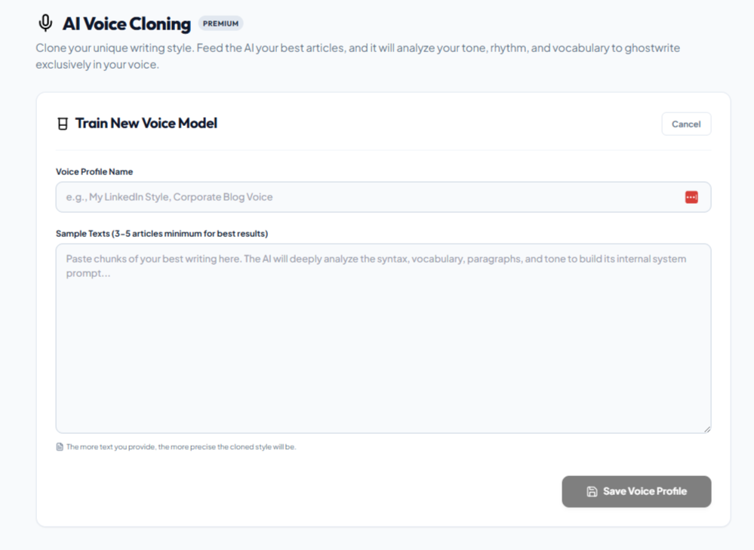Image resolution: width=754 pixels, height=550 pixels.
Task: Cancel training the new voice model
Action: [686, 124]
